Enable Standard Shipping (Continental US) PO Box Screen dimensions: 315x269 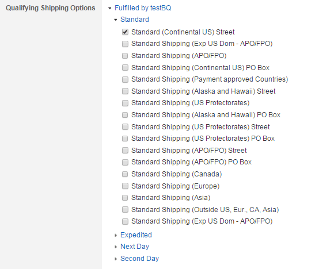coord(125,68)
